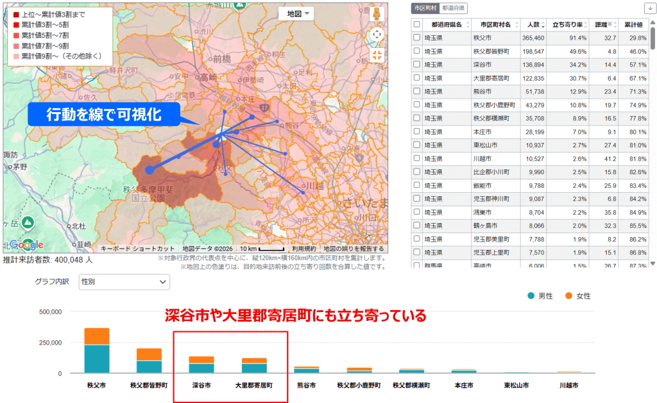Sort the table by 立ち寄り率
This screenshot has height=403, width=657.
coord(586,24)
